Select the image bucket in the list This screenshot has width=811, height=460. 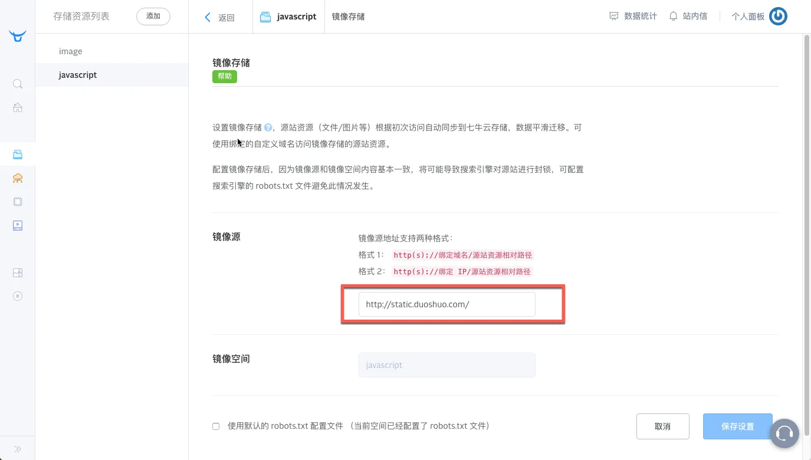point(71,51)
